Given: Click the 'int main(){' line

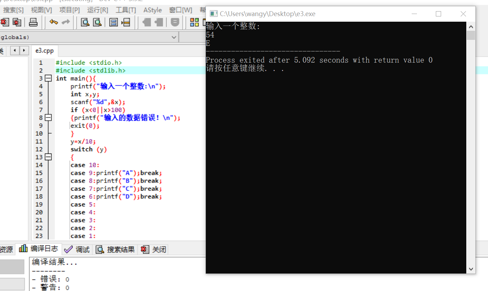Looking at the screenshot, I should coord(76,78).
